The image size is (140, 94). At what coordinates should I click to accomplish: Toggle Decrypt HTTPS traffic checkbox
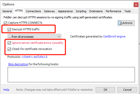(x=9, y=30)
